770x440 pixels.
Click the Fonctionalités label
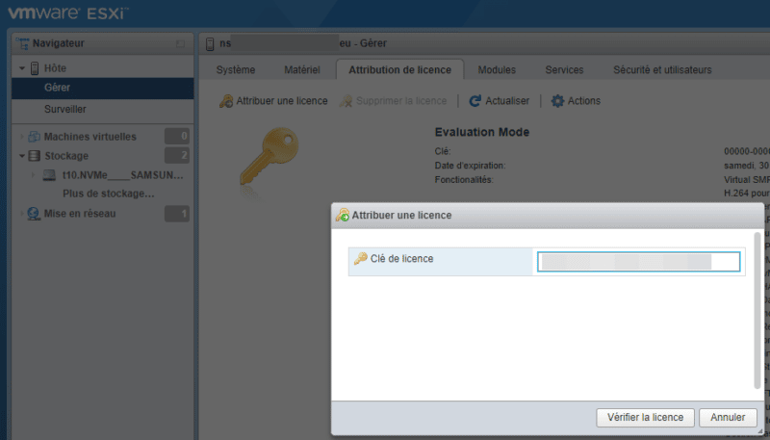click(464, 180)
